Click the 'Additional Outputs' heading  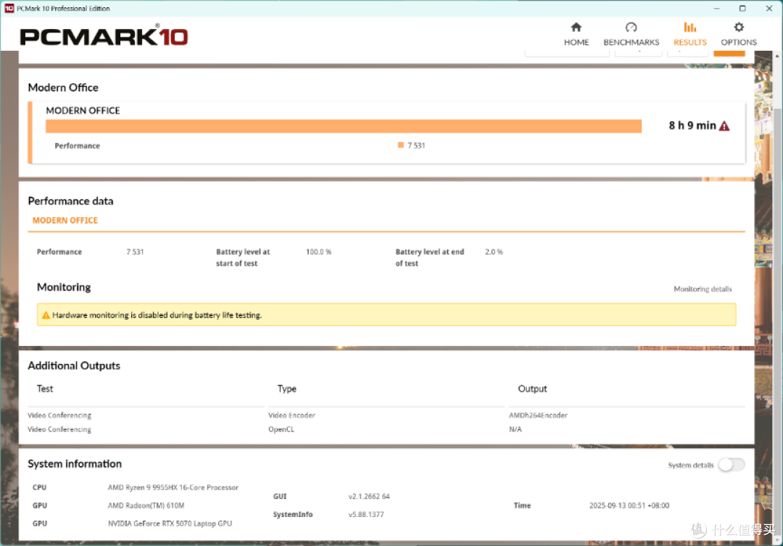click(x=74, y=365)
